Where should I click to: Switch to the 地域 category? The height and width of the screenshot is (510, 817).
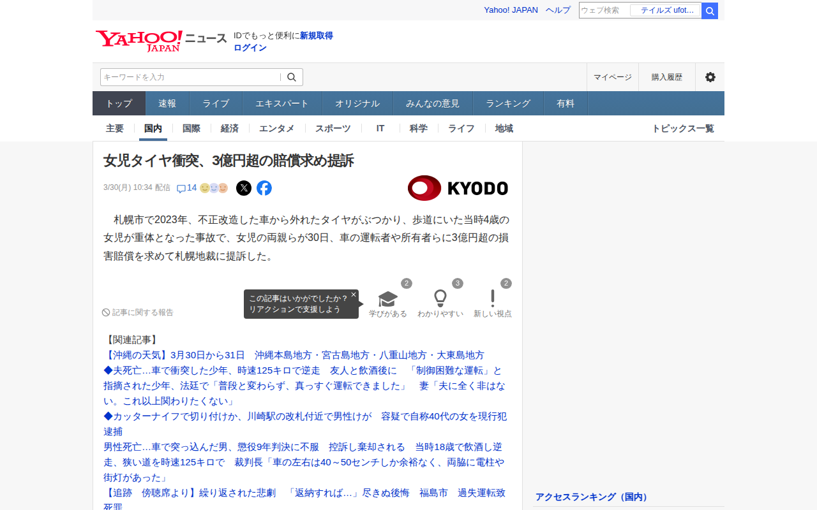504,128
